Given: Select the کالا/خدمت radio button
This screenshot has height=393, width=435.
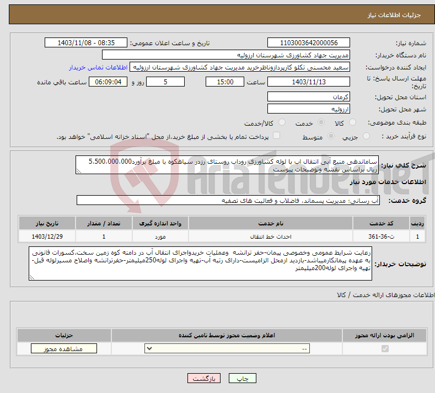Looking at the screenshot, I should pyautogui.click(x=282, y=122).
